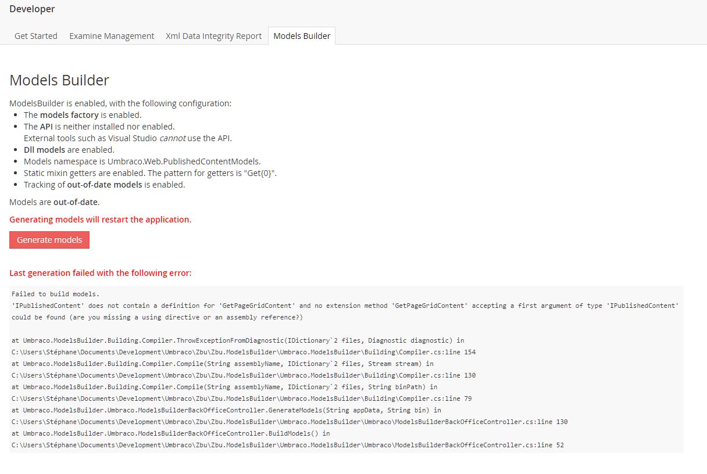Viewport: 707px width, 474px height.
Task: Open the Get Started tab
Action: 35,36
